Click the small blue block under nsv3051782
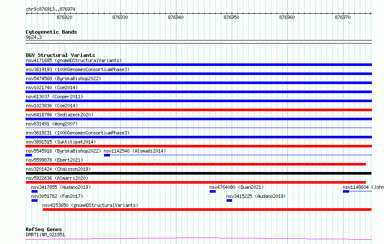This screenshot has height=244, width=384. pyautogui.click(x=35, y=200)
